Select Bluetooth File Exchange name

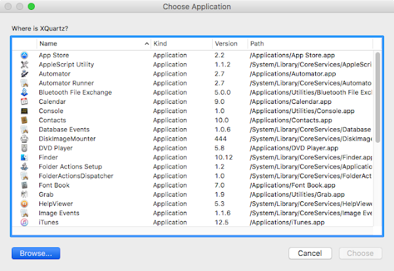(x=76, y=92)
